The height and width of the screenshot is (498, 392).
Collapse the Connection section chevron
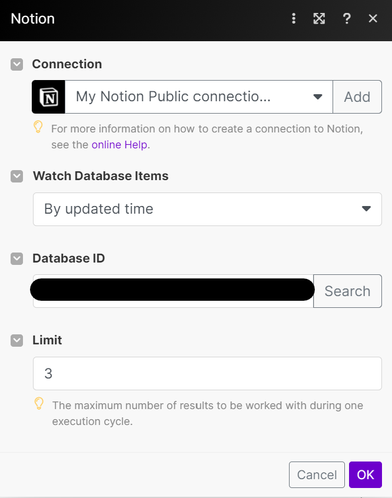click(x=17, y=65)
